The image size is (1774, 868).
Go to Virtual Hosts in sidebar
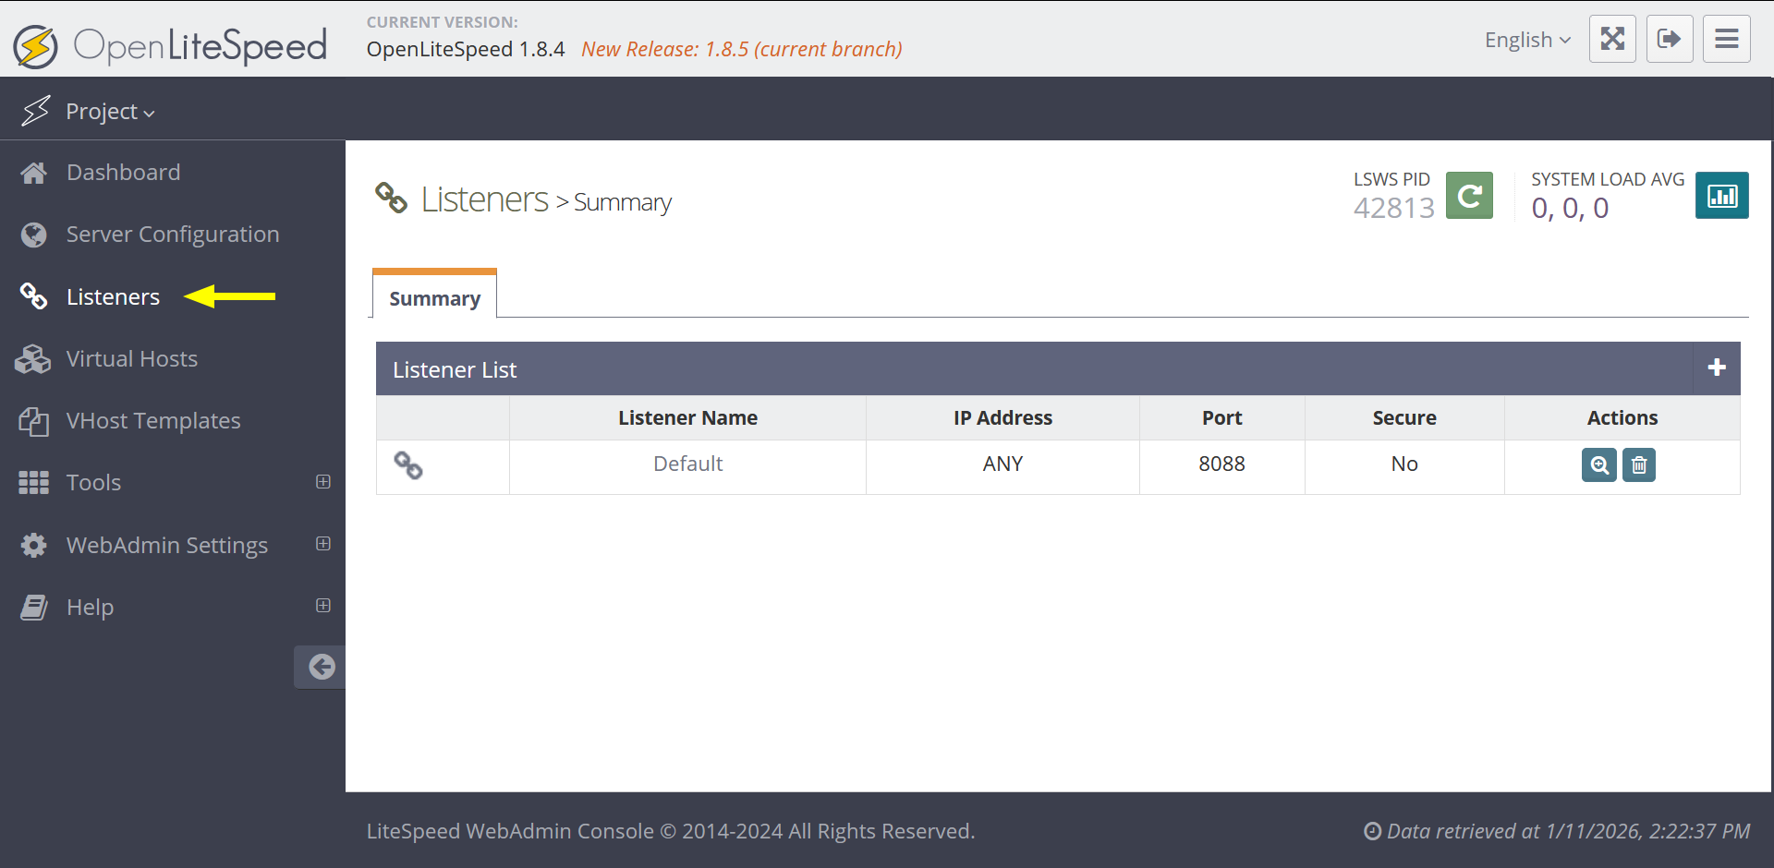coord(131,358)
